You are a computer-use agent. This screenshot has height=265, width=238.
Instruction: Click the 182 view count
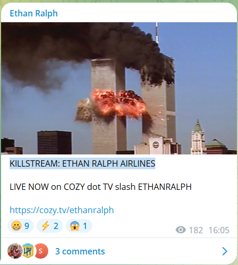coord(196,230)
